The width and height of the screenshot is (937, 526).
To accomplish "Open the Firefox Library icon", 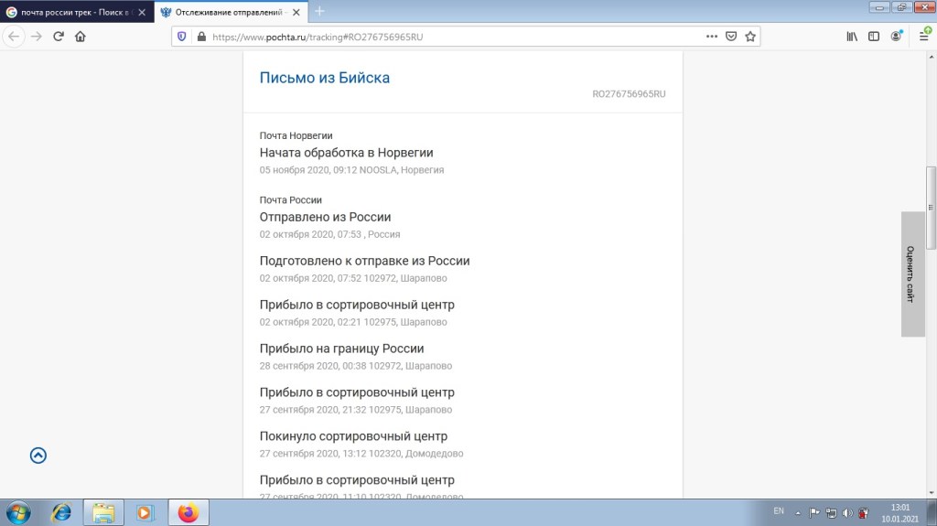I will (852, 37).
